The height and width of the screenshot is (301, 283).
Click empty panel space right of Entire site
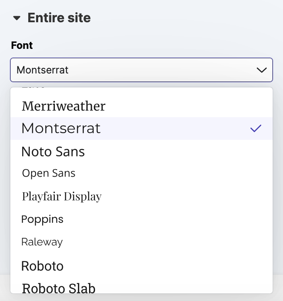click(x=183, y=18)
